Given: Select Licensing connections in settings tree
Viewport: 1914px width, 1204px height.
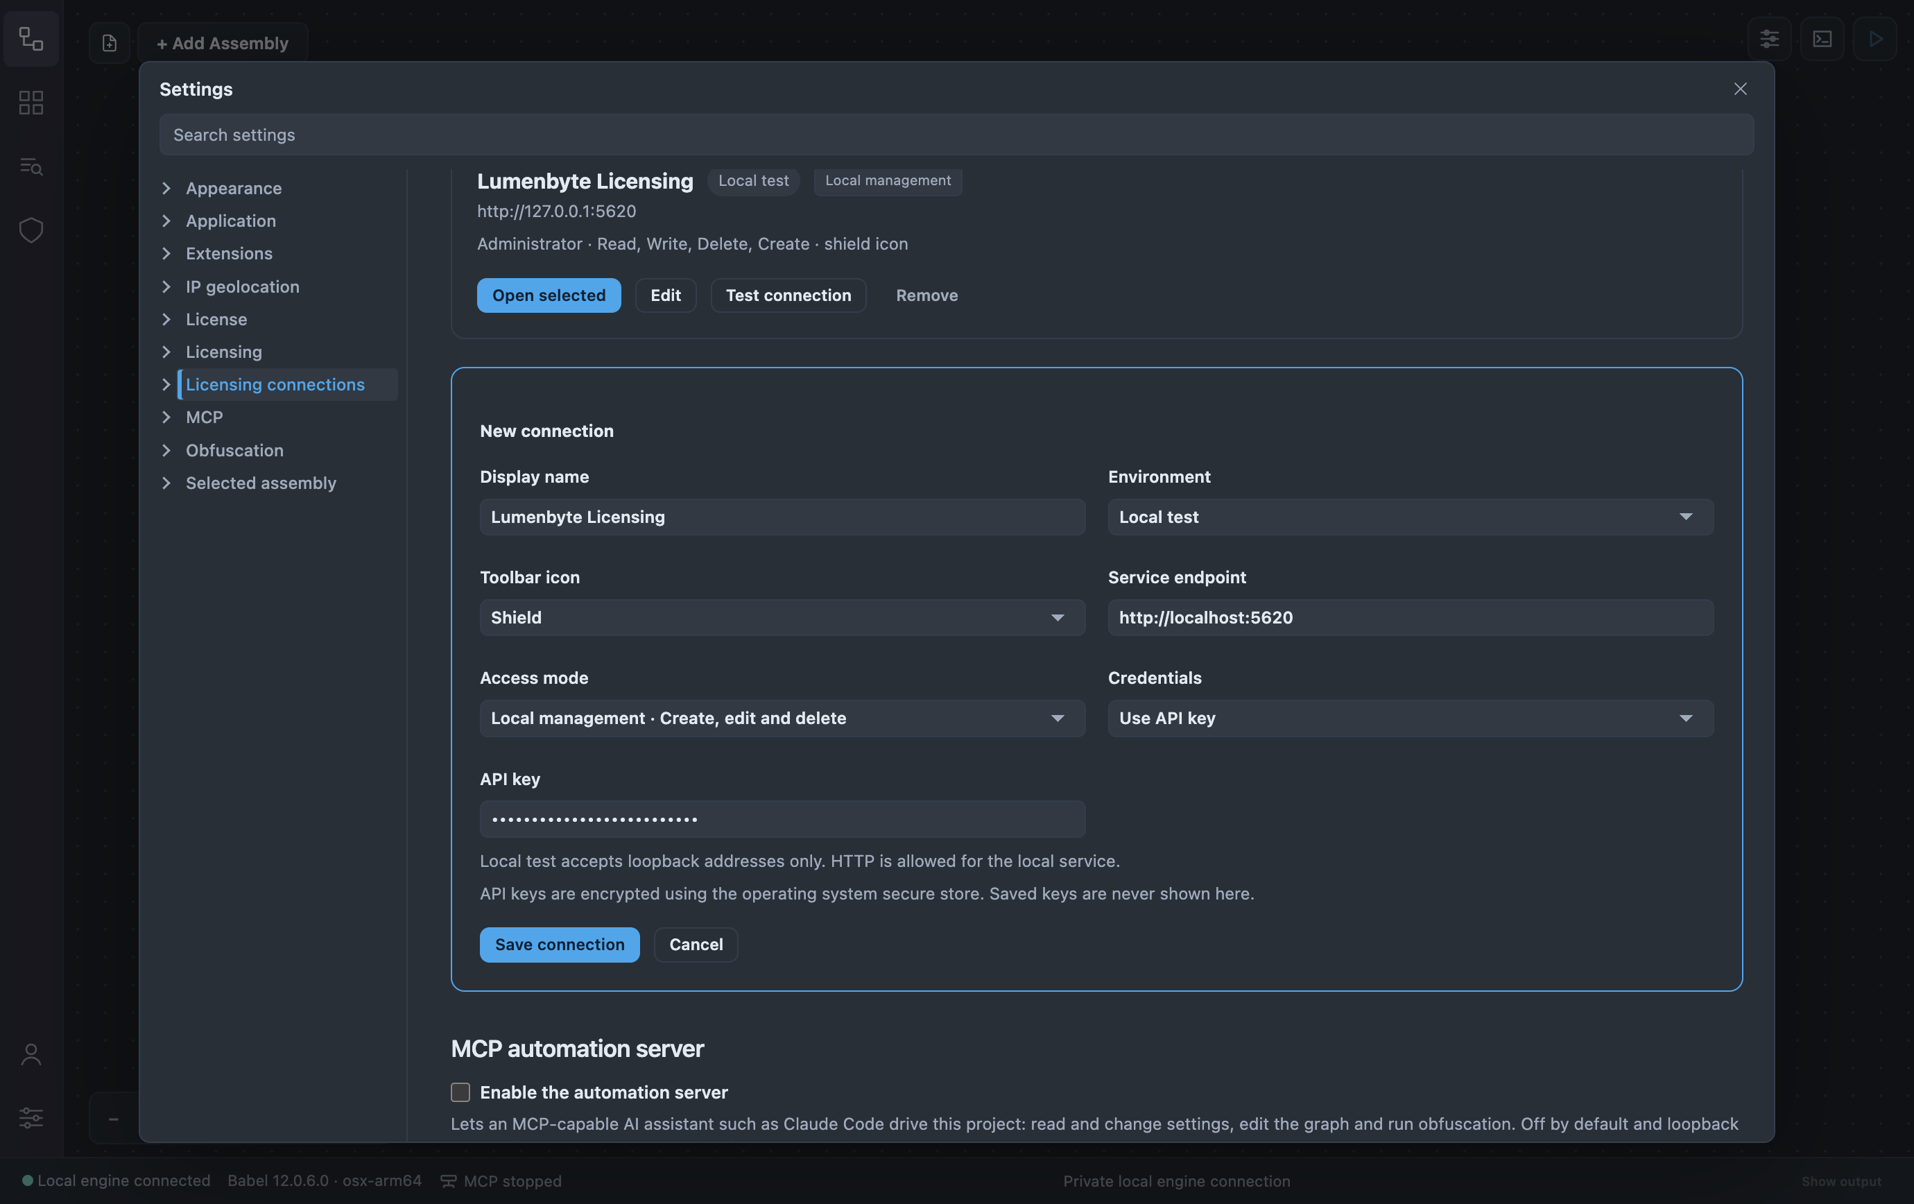Looking at the screenshot, I should tap(275, 384).
